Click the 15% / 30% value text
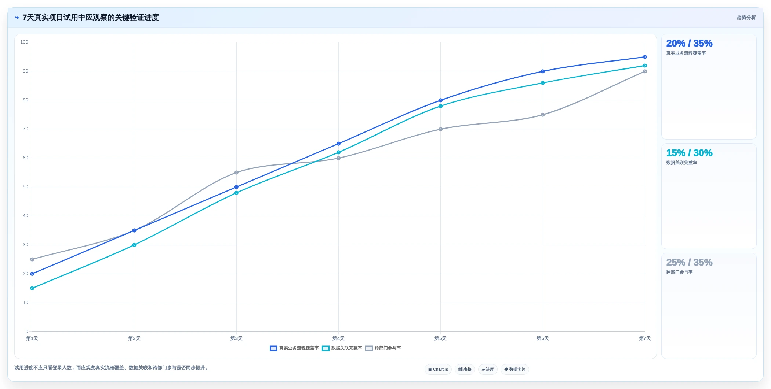The image size is (771, 389). [x=689, y=153]
